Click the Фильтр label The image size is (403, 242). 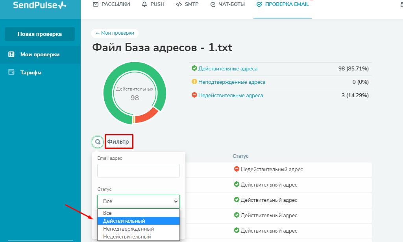[x=118, y=142]
